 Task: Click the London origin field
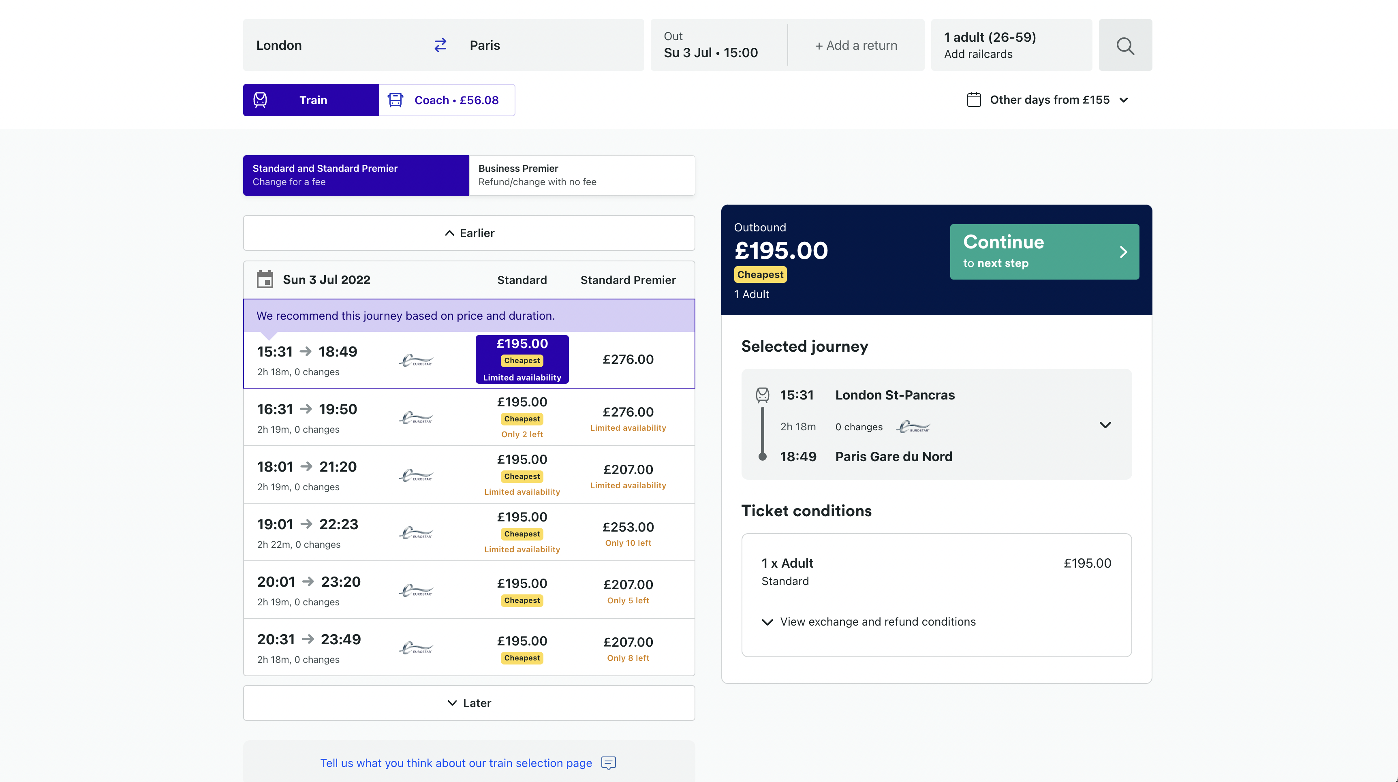click(336, 45)
